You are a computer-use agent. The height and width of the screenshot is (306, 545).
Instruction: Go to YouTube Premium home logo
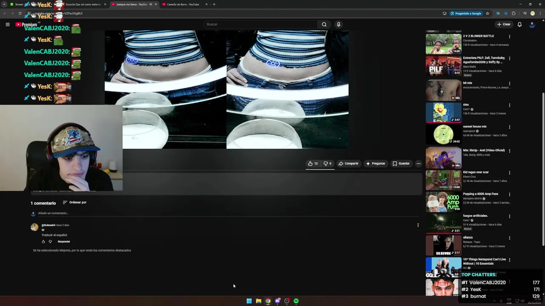(x=26, y=25)
